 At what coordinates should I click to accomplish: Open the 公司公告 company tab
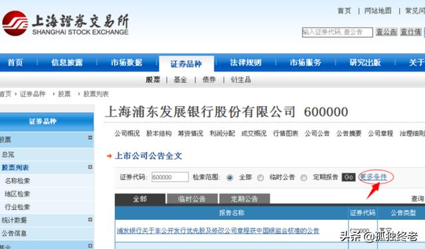(317, 133)
